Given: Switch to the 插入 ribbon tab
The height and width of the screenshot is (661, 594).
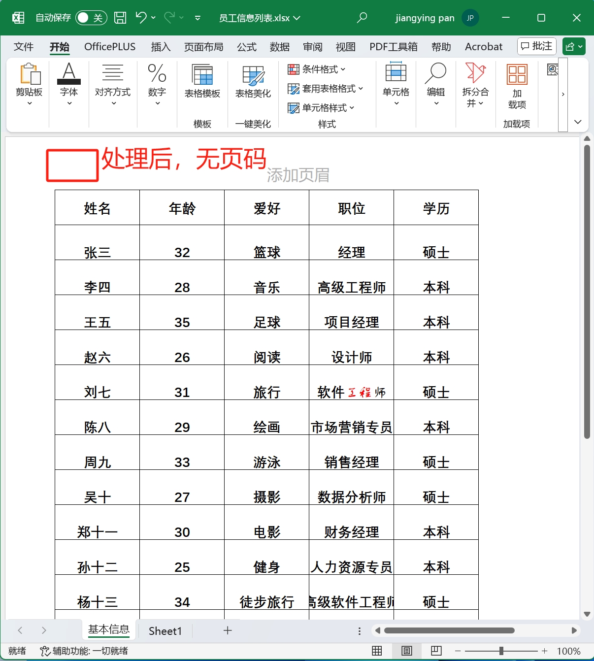Looking at the screenshot, I should [x=161, y=46].
